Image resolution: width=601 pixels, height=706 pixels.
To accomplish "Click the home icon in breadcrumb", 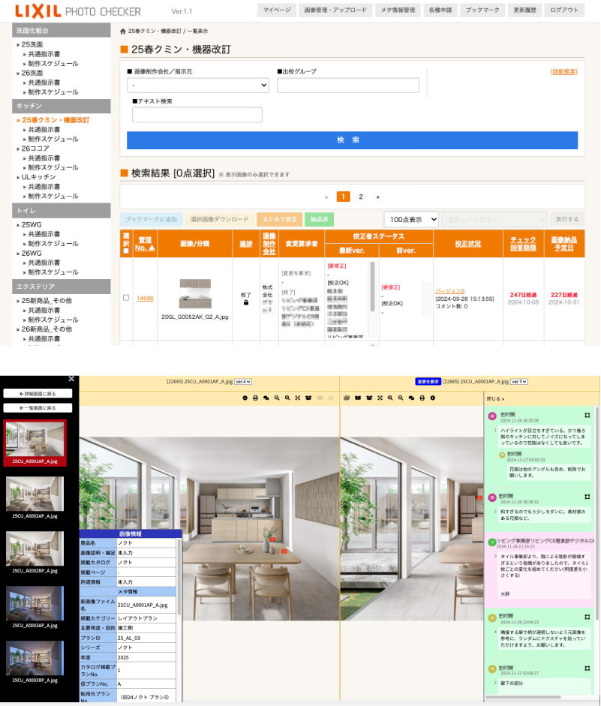I will tap(123, 32).
